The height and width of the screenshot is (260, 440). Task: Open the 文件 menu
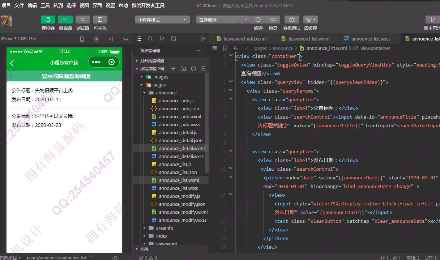19,5
